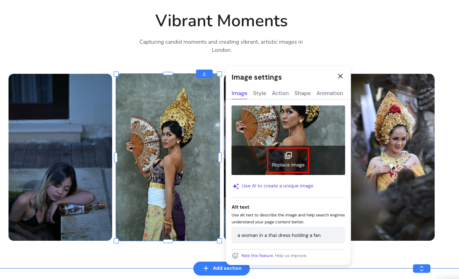Select the rightmost photo of the Balinese dancer
459x279 pixels.
392,157
